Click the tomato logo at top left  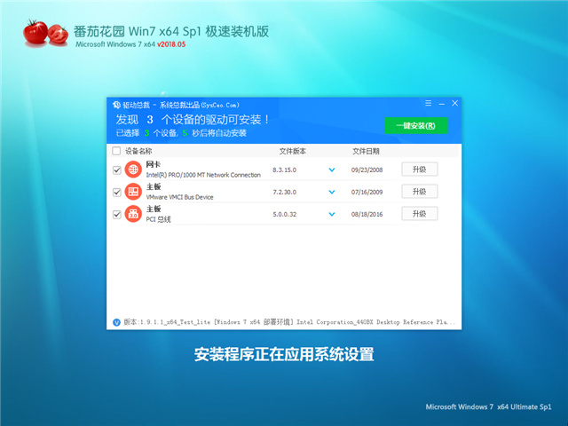(x=45, y=33)
